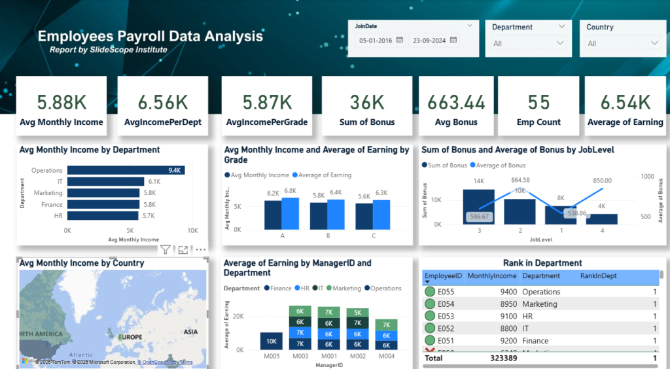Open Focus mode icon on the map visual
The height and width of the screenshot is (369, 670).
pos(183,250)
